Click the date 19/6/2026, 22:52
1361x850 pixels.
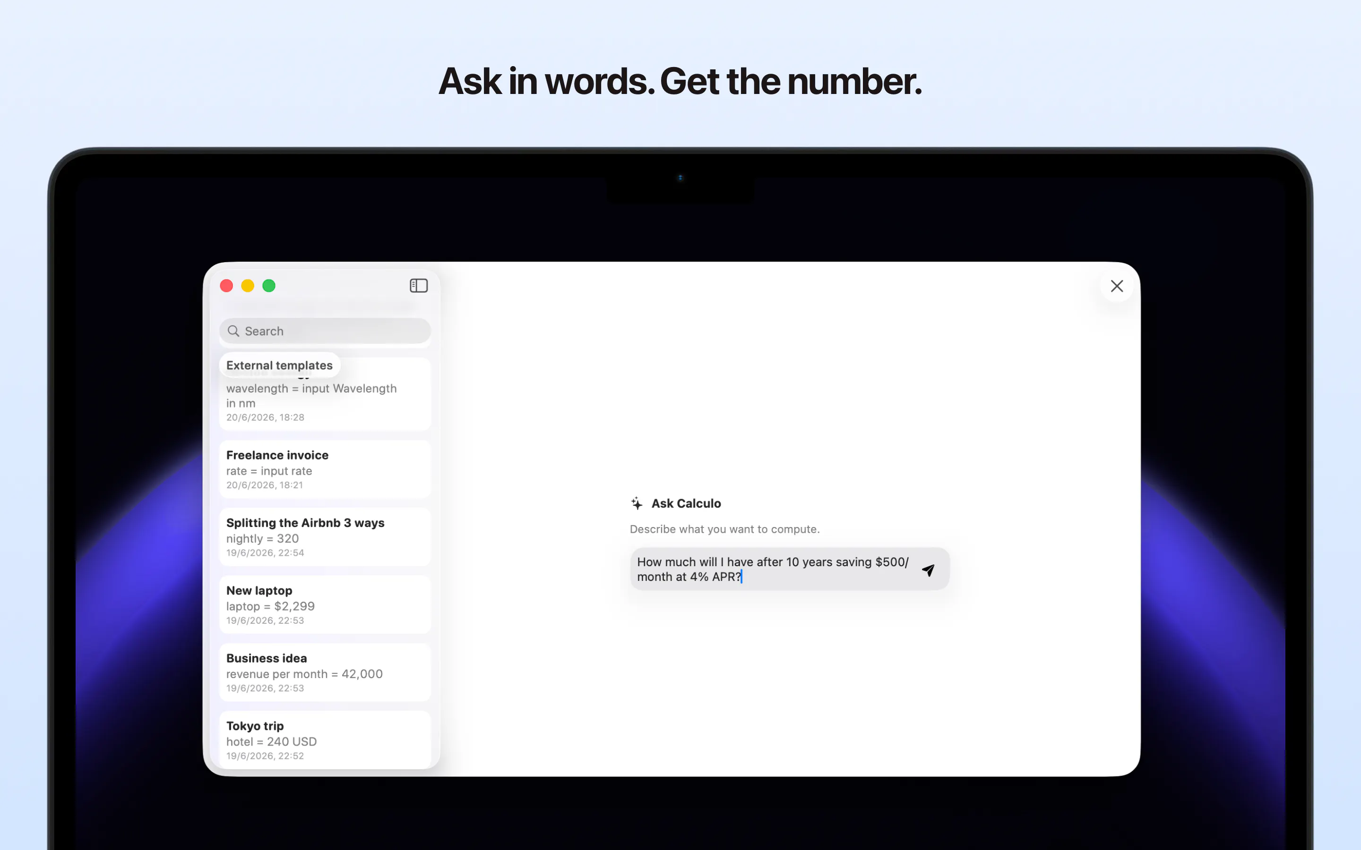click(265, 756)
